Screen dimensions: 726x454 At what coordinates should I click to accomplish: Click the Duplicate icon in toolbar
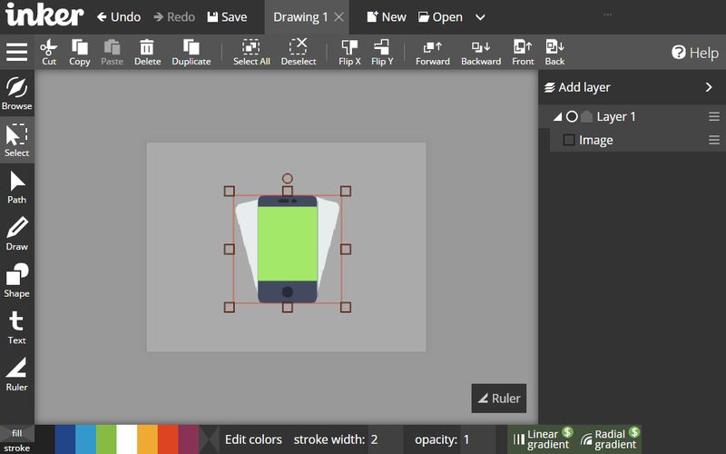191,52
